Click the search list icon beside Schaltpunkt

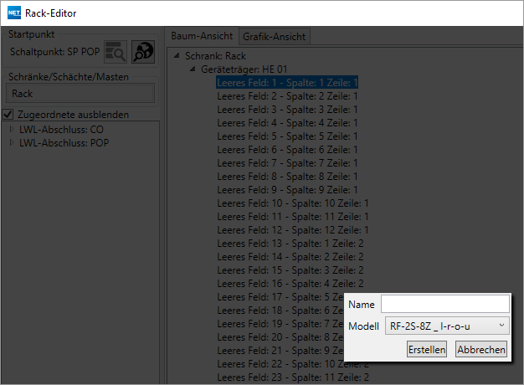point(116,52)
